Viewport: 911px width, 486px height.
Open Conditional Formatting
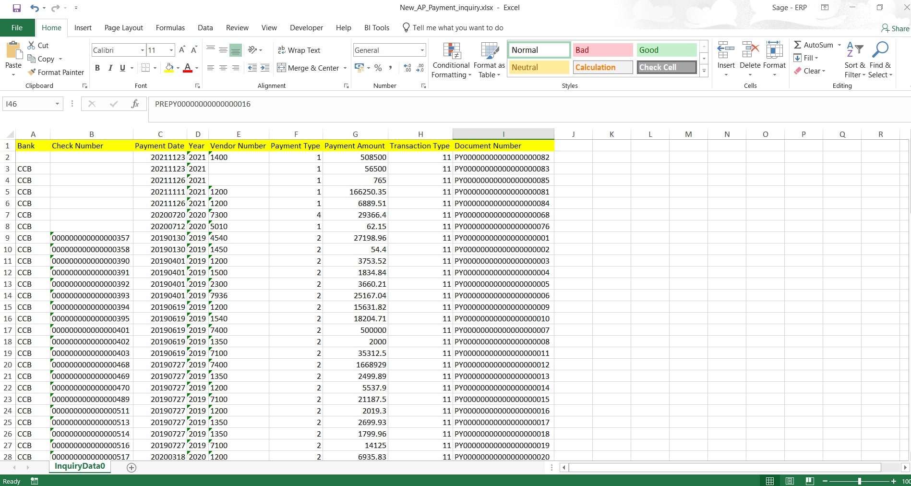click(x=451, y=61)
